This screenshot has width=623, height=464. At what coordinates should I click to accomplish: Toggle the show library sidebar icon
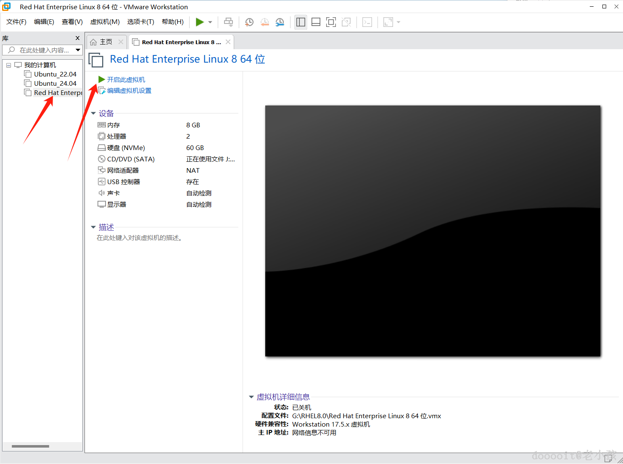point(301,22)
